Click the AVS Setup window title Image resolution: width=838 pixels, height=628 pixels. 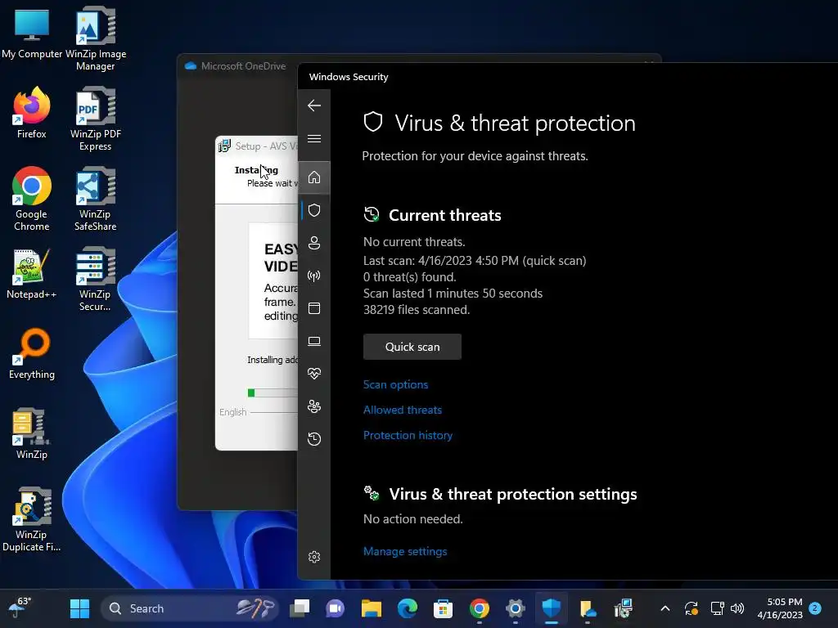tap(266, 146)
